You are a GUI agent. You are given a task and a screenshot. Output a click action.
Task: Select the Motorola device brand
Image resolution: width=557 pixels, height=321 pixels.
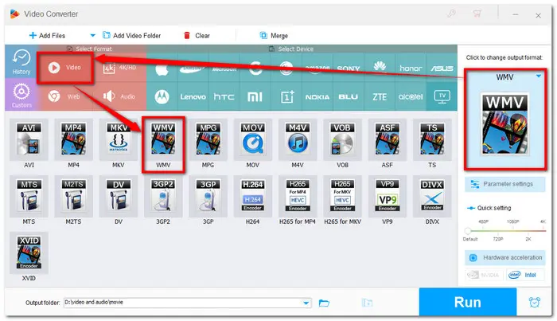coord(162,96)
